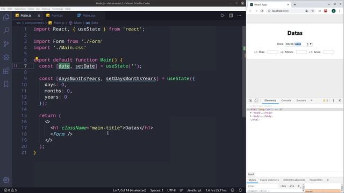Open the Extensions view in the activity bar

point(6,71)
